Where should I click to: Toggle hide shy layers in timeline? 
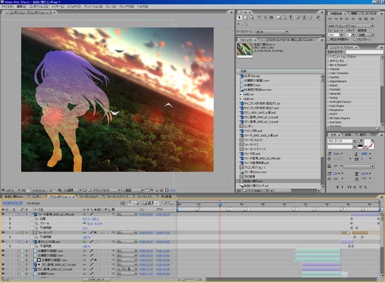pyautogui.click(x=145, y=203)
